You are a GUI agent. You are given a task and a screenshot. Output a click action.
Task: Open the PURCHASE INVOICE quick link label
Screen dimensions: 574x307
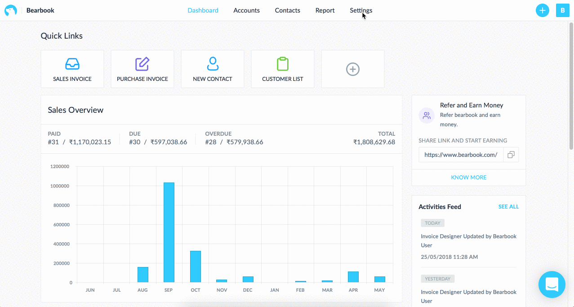[142, 79]
